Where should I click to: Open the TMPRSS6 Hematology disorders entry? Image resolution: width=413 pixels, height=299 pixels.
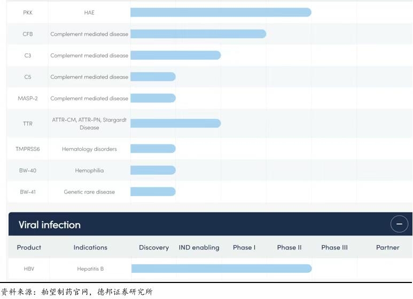89,149
